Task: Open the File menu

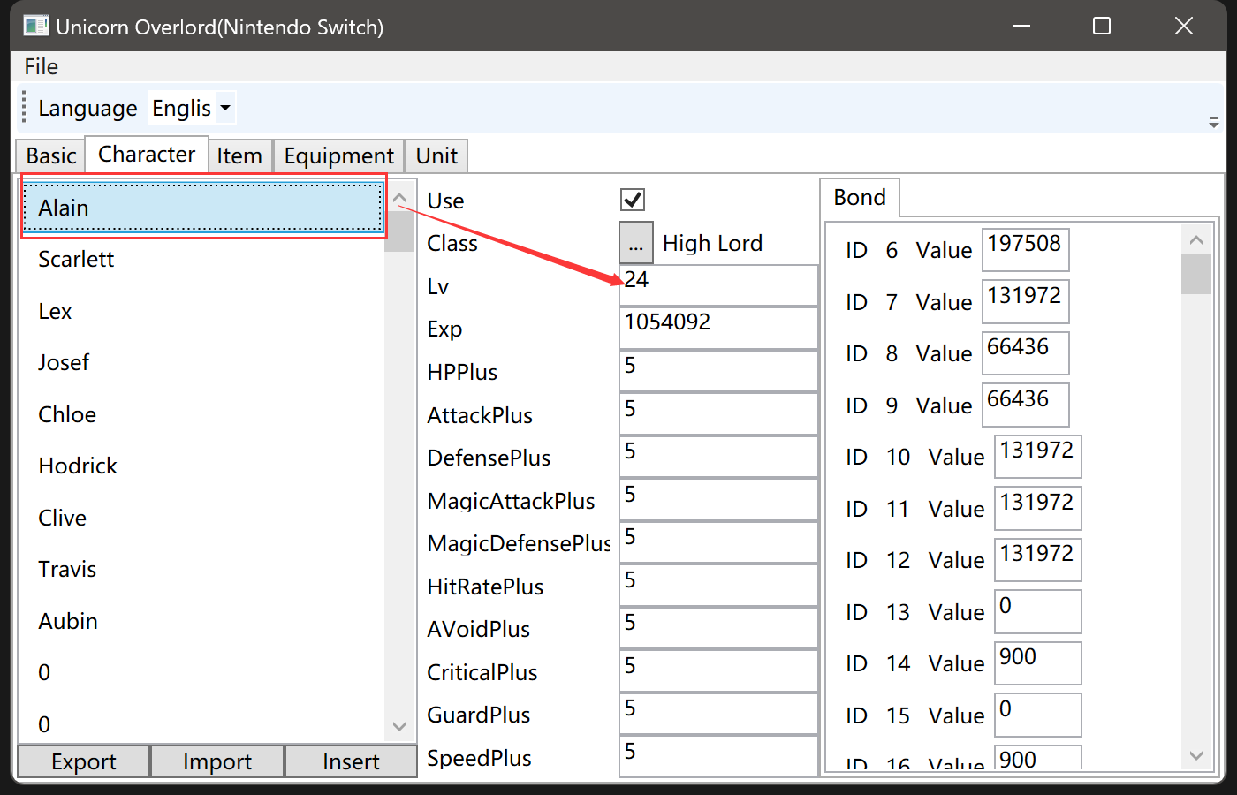Action: click(x=42, y=66)
